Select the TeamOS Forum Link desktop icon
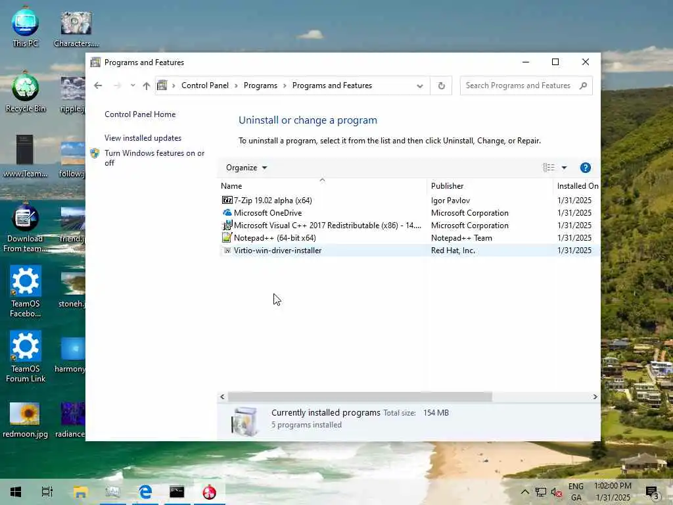Image resolution: width=673 pixels, height=505 pixels. pyautogui.click(x=26, y=356)
